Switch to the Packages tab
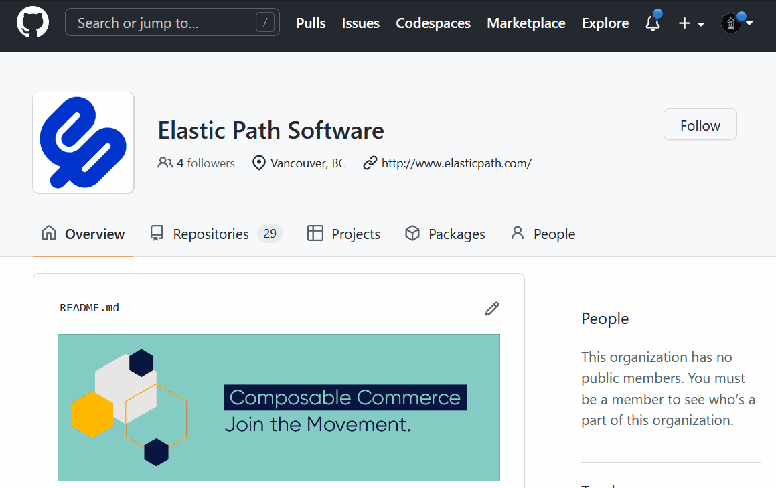776x488 pixels. 445,234
